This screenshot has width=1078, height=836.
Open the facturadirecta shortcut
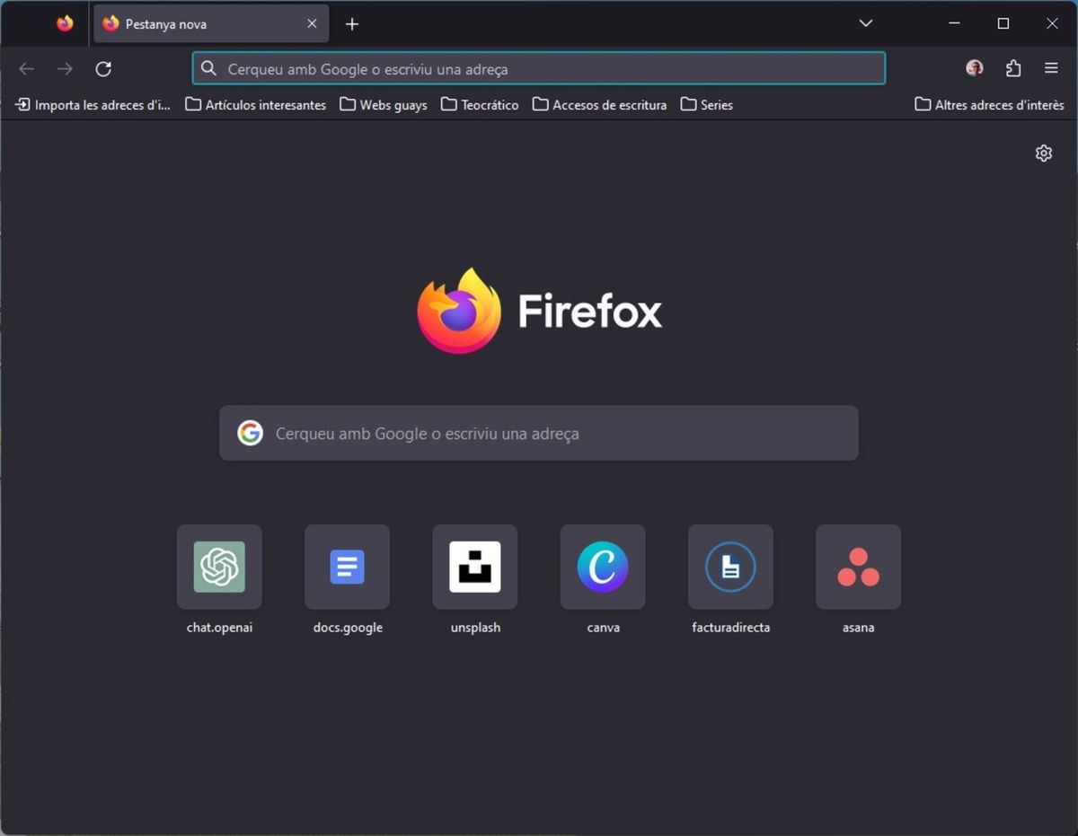[x=730, y=568]
